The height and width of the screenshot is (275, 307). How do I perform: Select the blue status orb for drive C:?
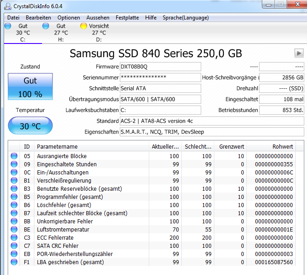(8, 26)
